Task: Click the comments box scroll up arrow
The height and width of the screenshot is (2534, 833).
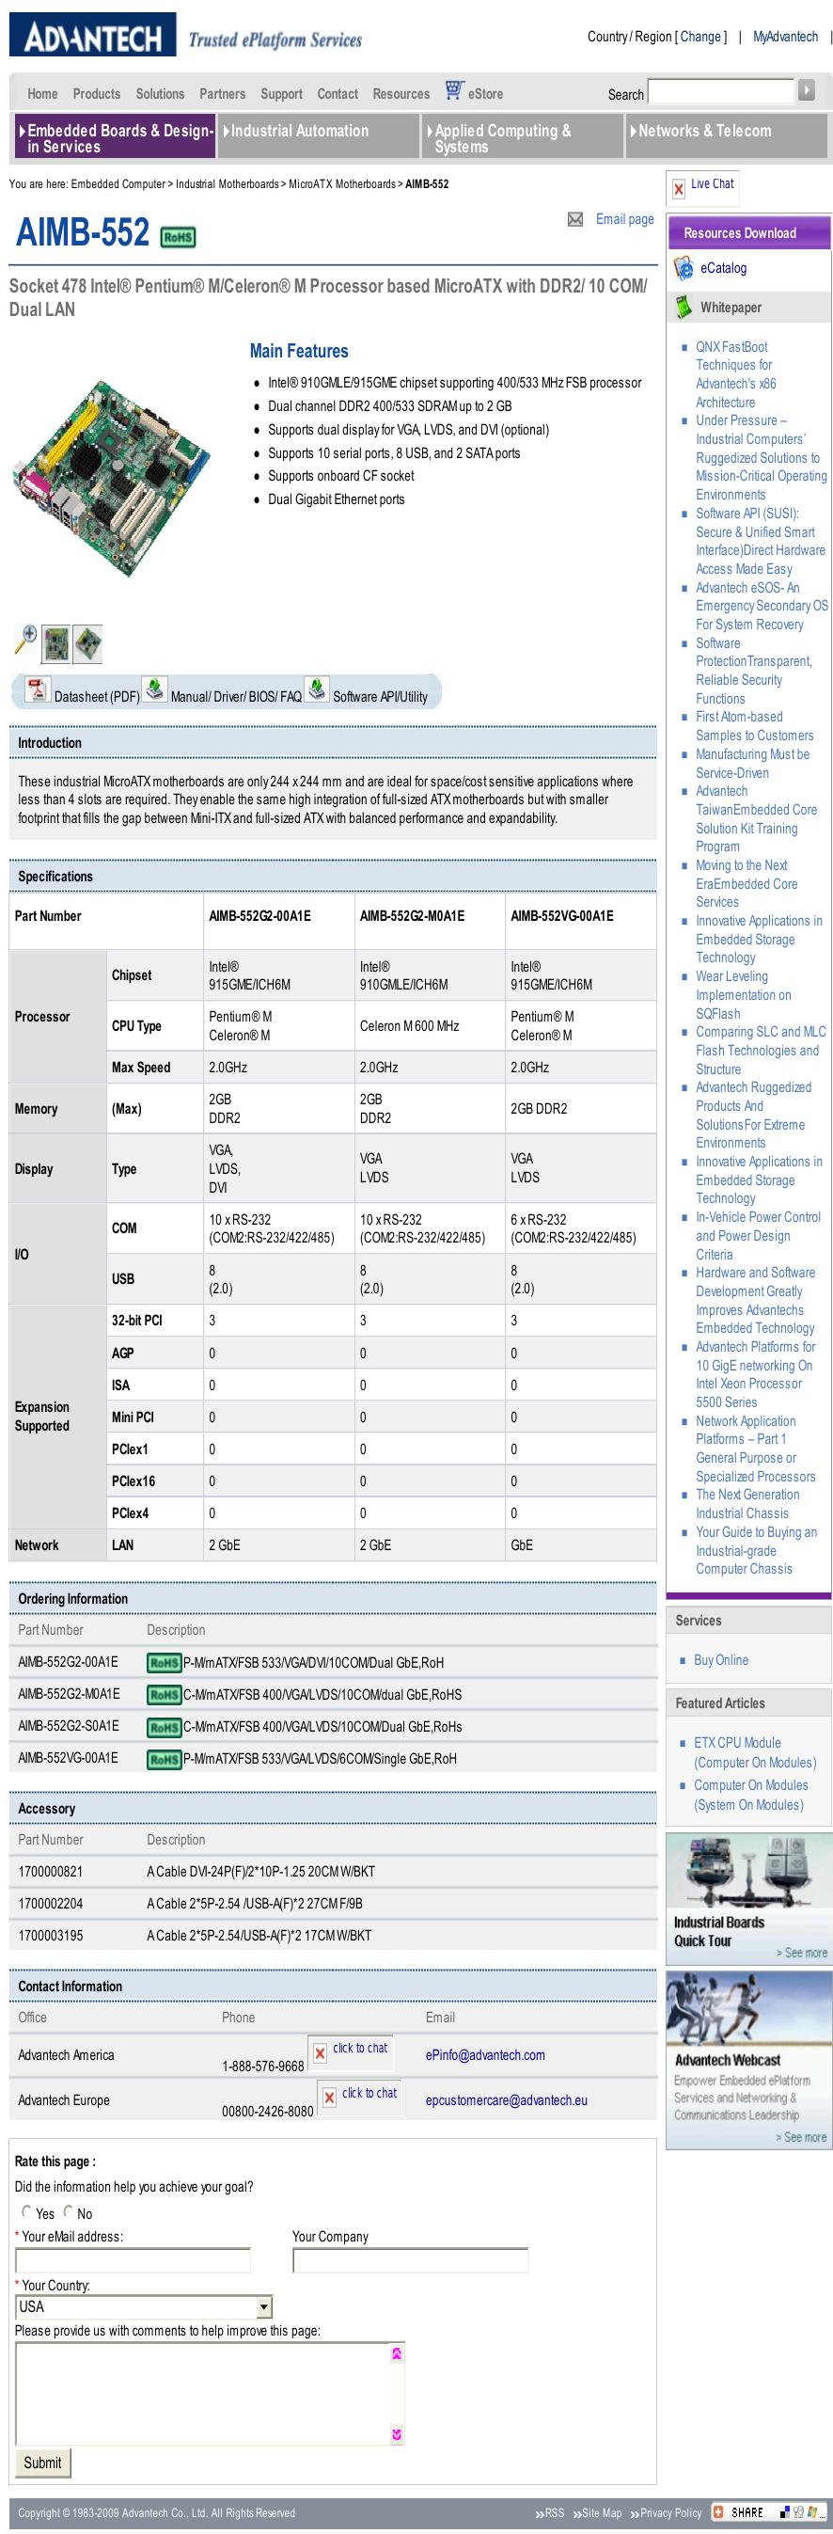Action: coord(398,2353)
